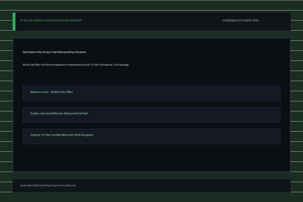Click the glyph separator between TREATMENT and 100%
Image resolution: width=303 pixels, height=202 pixels.
[x=44, y=20]
